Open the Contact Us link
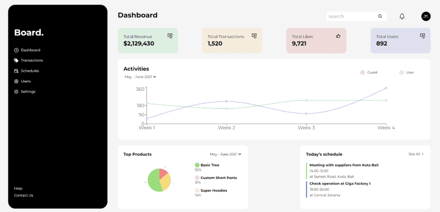 pyautogui.click(x=23, y=196)
